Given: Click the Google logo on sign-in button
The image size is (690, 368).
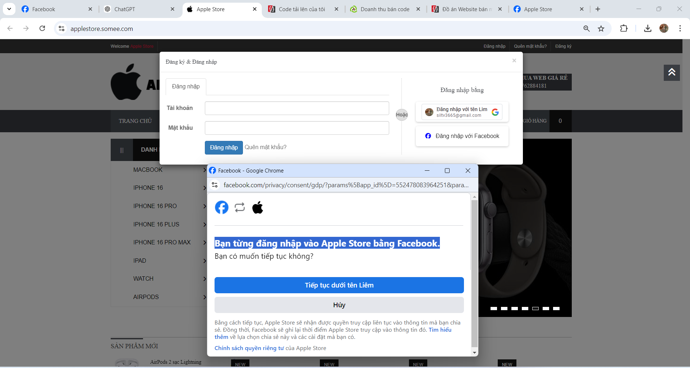Looking at the screenshot, I should pos(495,112).
